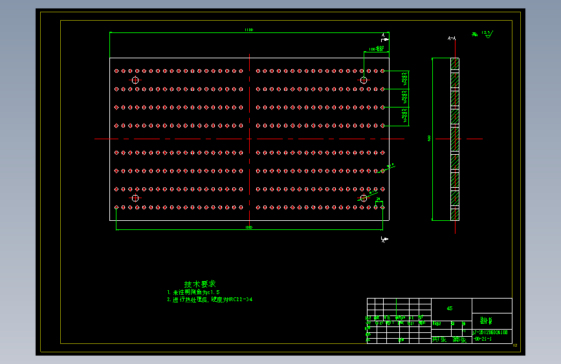Screen dimensions: 561x364
Task: Click the top-right large locating hole
Action: [364, 80]
